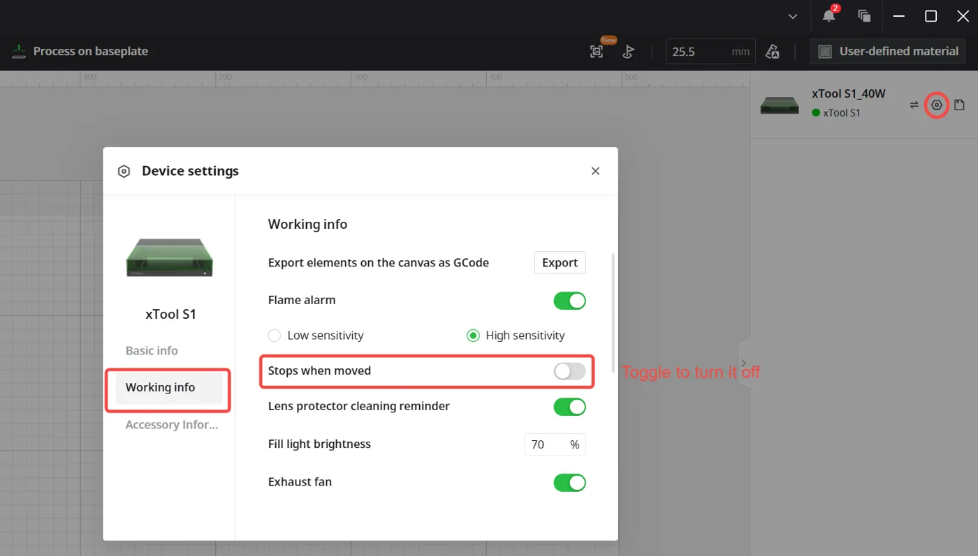978x556 pixels.
Task: Open notifications bell with badge
Action: point(829,15)
